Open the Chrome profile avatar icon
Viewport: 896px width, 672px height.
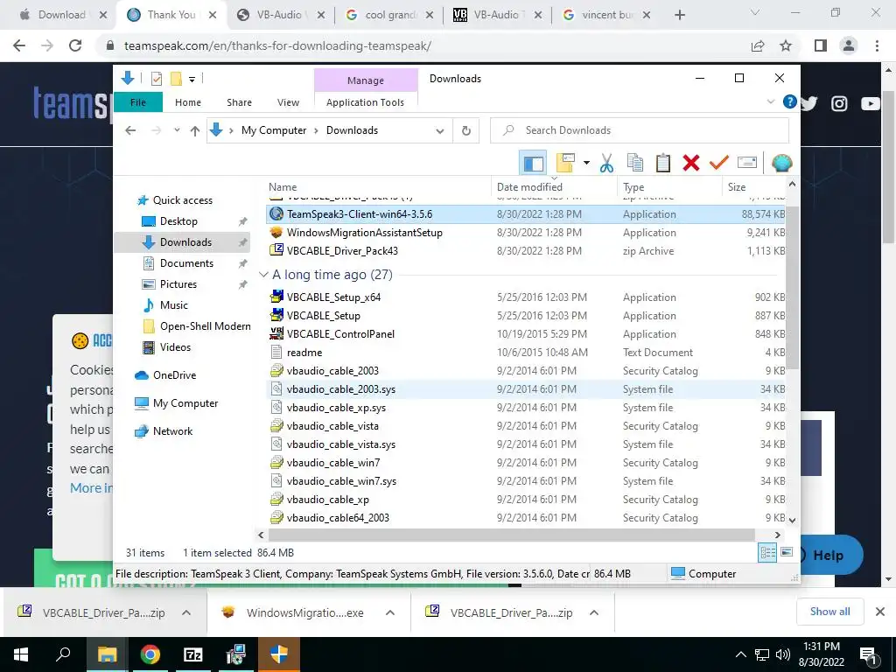(x=849, y=45)
